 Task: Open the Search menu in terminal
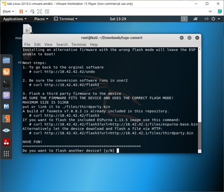coord(62,45)
